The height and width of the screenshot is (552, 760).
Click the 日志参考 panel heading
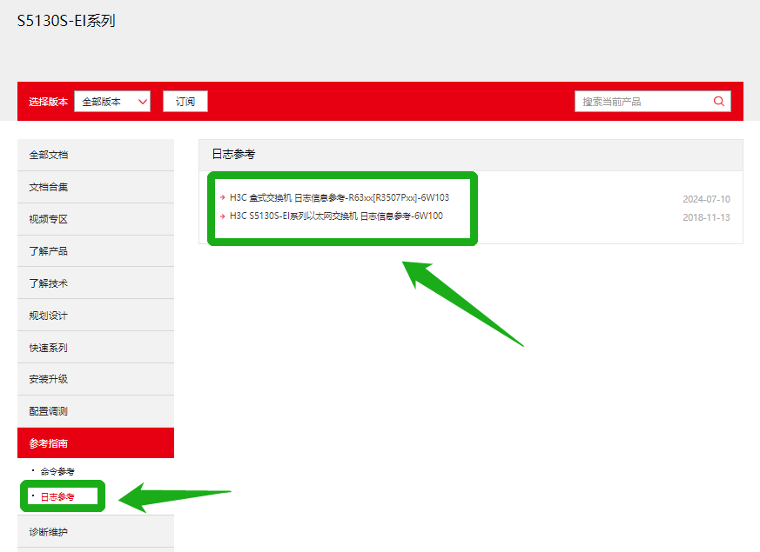coord(233,155)
